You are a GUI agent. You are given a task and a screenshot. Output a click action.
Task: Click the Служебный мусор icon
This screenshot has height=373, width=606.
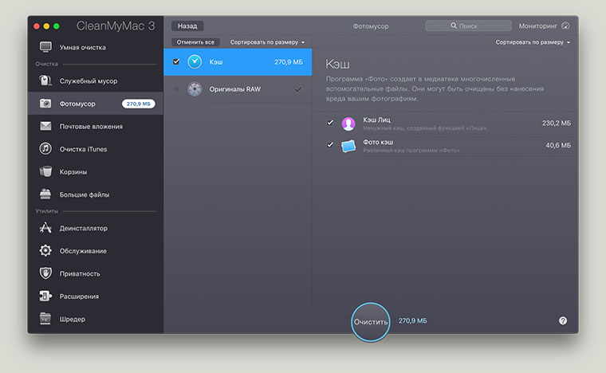(45, 80)
